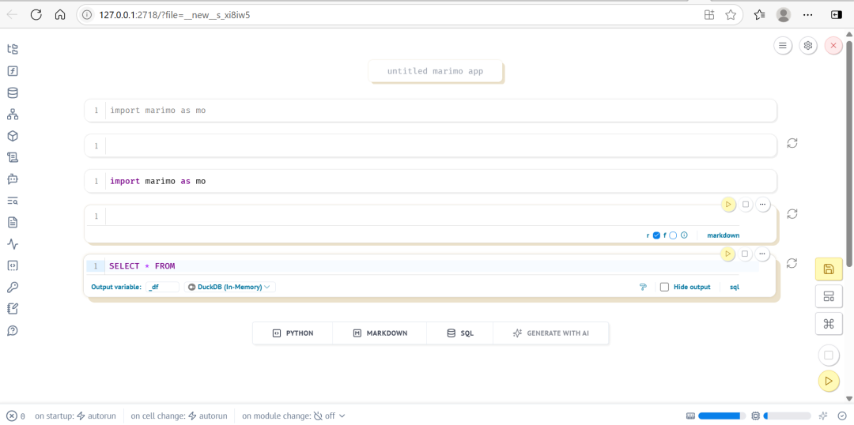The width and height of the screenshot is (854, 425).
Task: Open the snippets bracket icon in sidebar
Action: (13, 265)
